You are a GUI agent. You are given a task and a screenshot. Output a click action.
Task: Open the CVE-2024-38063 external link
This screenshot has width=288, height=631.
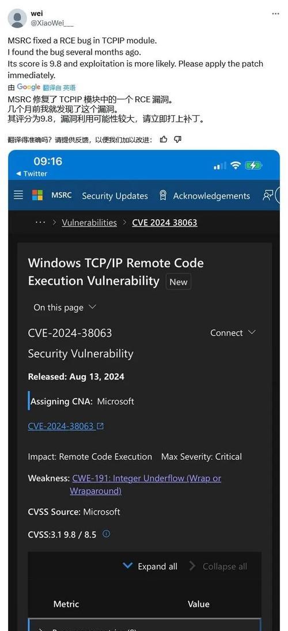click(66, 426)
